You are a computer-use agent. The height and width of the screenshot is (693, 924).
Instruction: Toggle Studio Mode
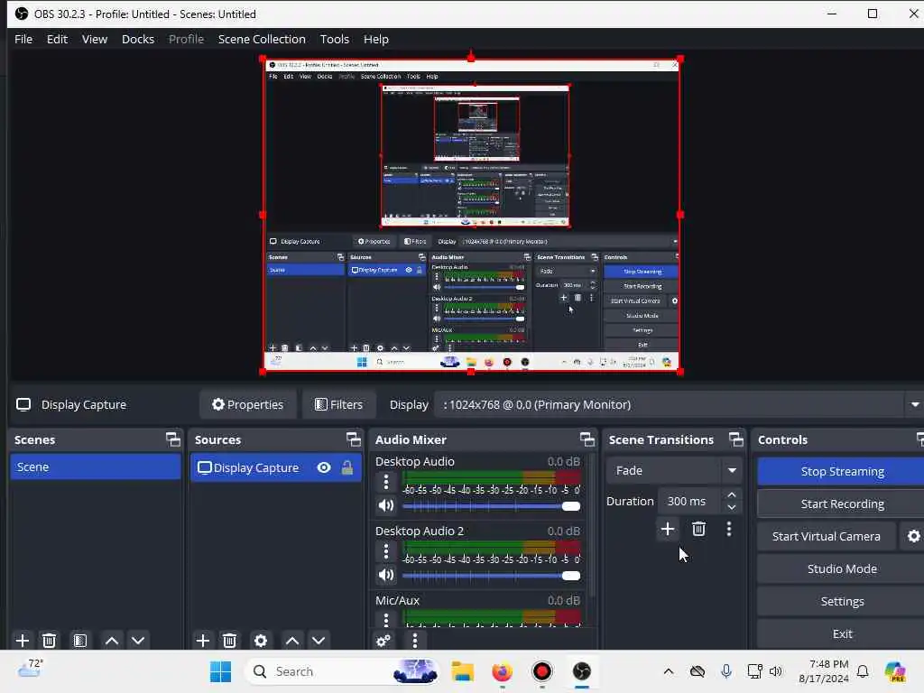(842, 568)
